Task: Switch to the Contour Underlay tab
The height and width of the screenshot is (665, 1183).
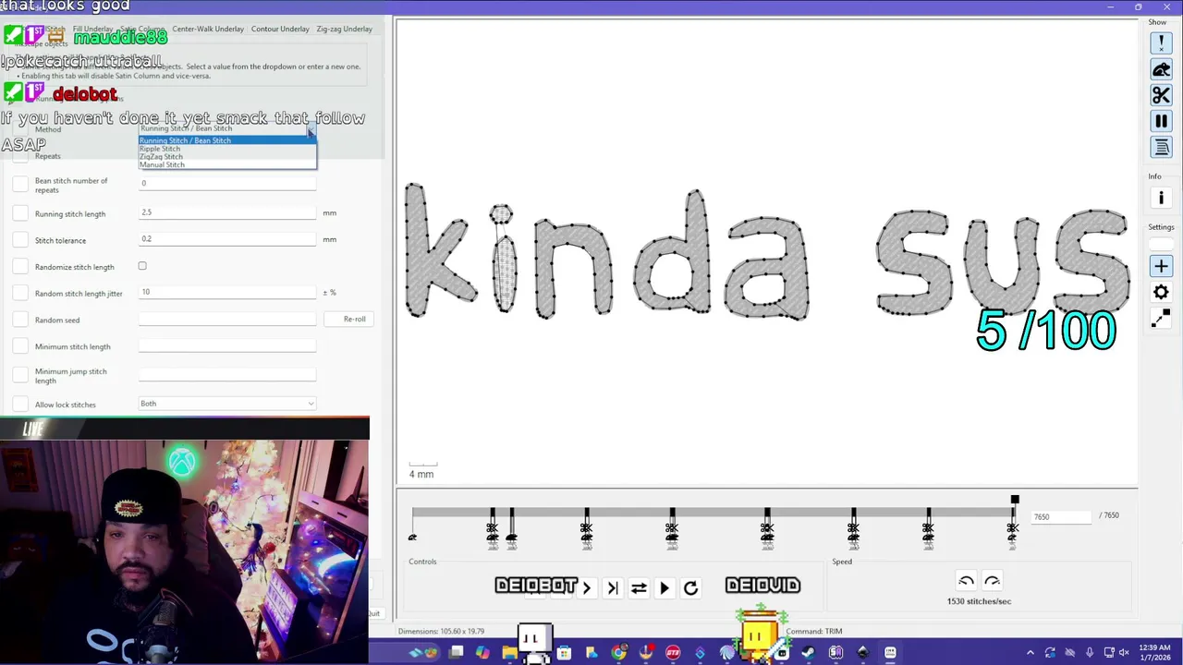Action: pos(280,29)
